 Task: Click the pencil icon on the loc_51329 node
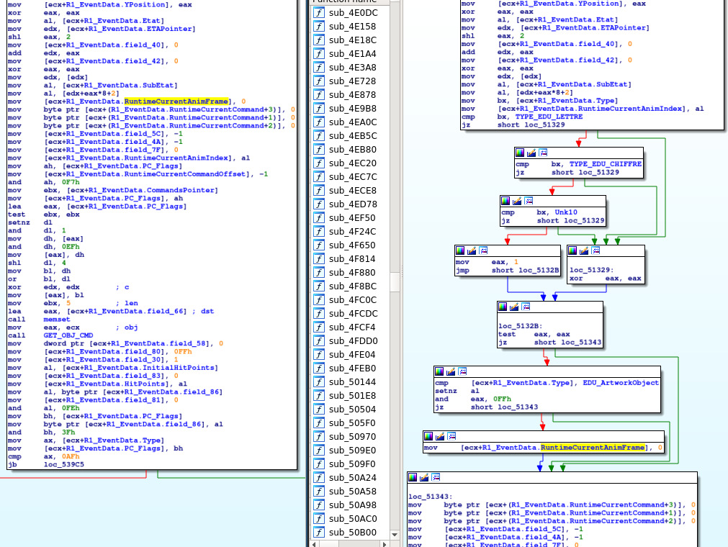click(584, 250)
